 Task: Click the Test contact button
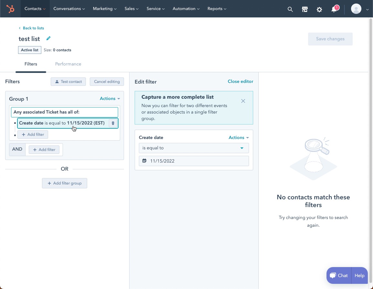68,82
